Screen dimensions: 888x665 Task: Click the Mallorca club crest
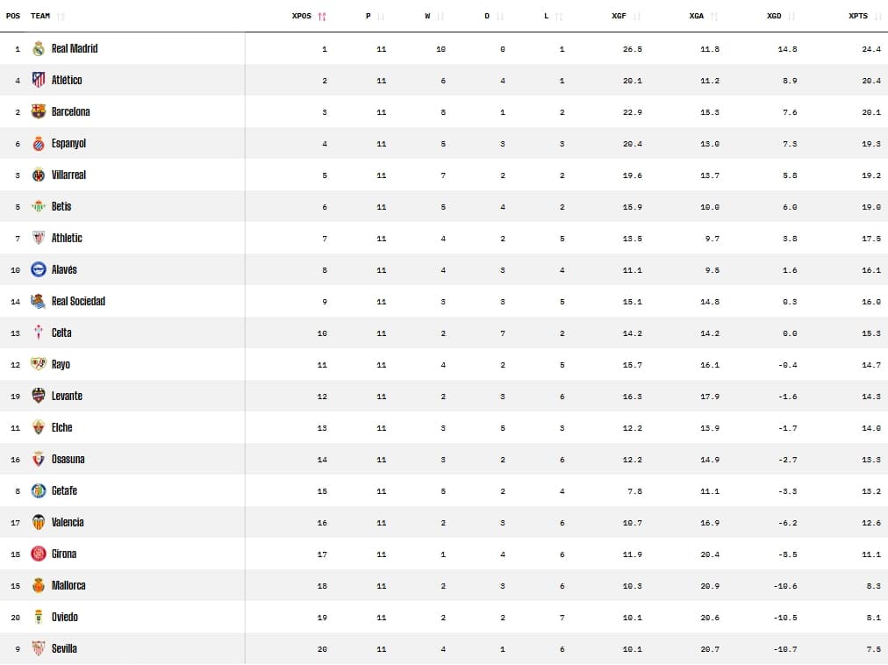[x=38, y=585]
